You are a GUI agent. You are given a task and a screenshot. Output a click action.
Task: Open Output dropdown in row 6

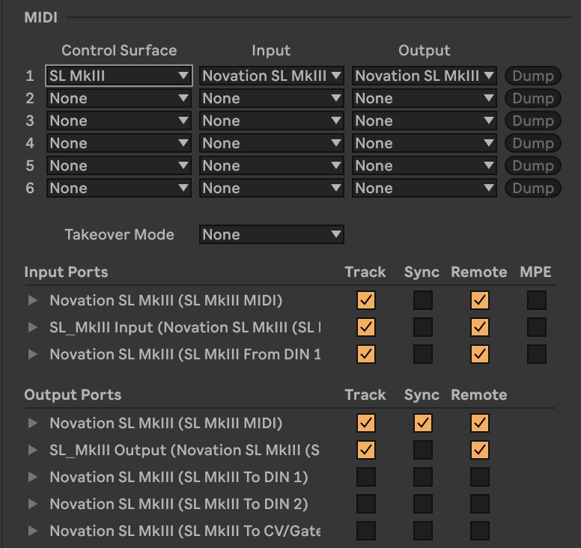pyautogui.click(x=425, y=188)
